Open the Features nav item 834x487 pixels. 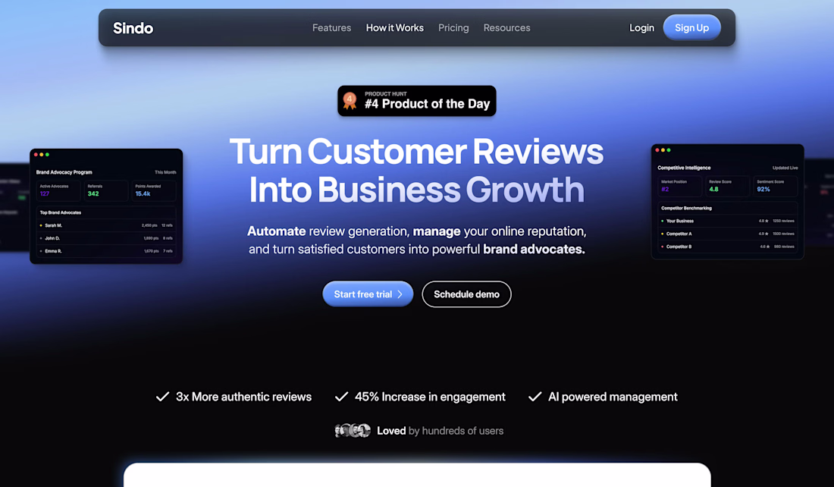pos(331,27)
